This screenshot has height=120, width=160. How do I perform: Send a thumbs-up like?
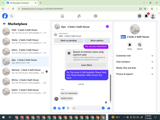109,108
